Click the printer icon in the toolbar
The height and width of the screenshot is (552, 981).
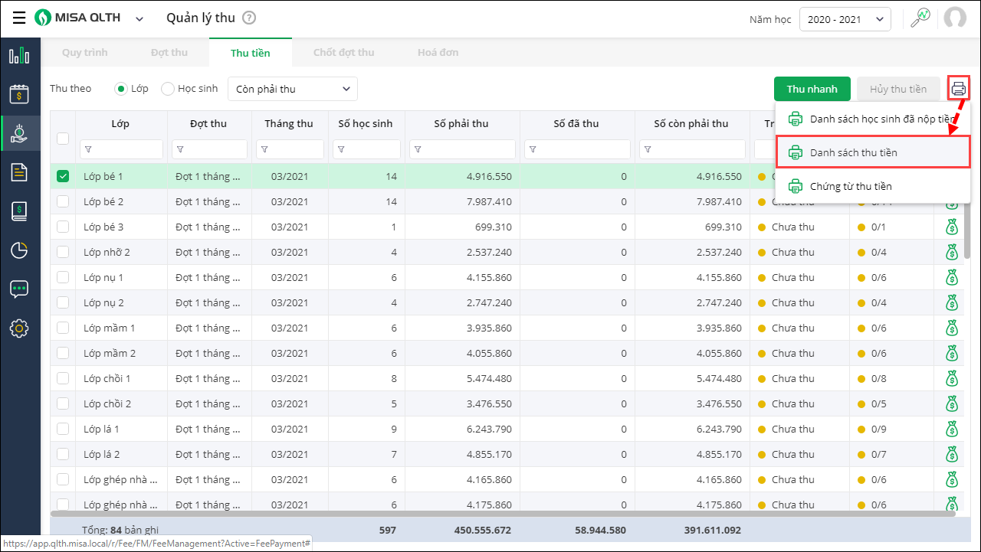tap(958, 89)
